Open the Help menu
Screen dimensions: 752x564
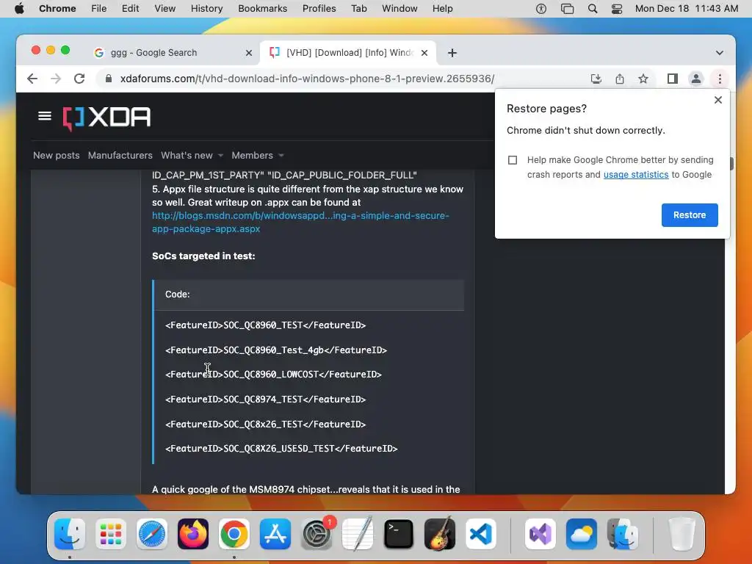click(x=442, y=9)
